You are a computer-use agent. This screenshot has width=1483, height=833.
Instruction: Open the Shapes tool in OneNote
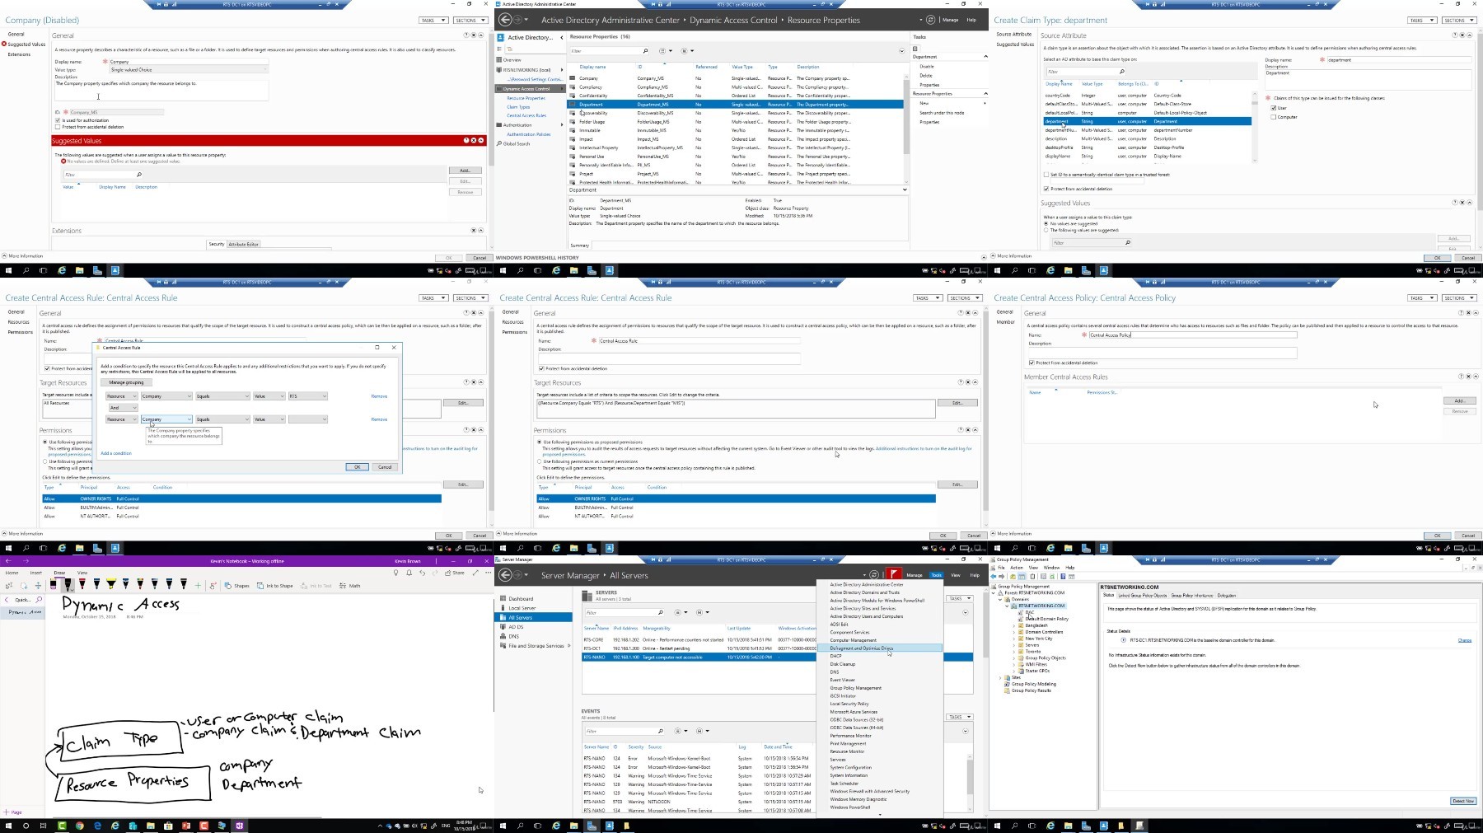point(236,586)
